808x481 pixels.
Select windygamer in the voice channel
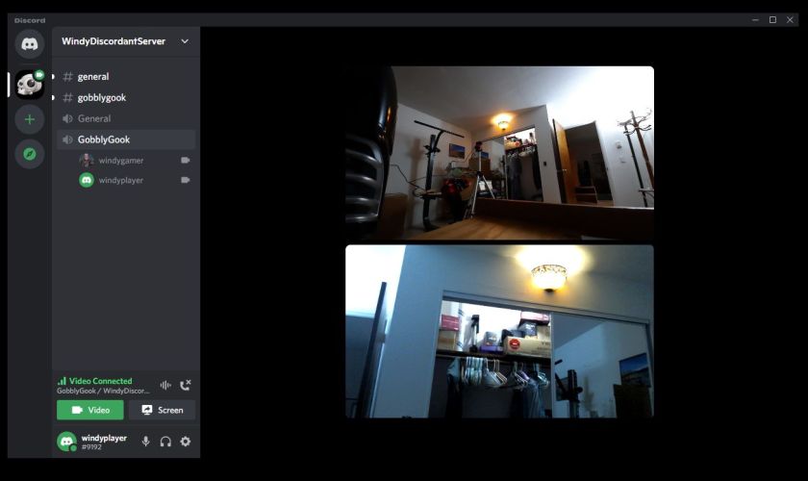(120, 161)
